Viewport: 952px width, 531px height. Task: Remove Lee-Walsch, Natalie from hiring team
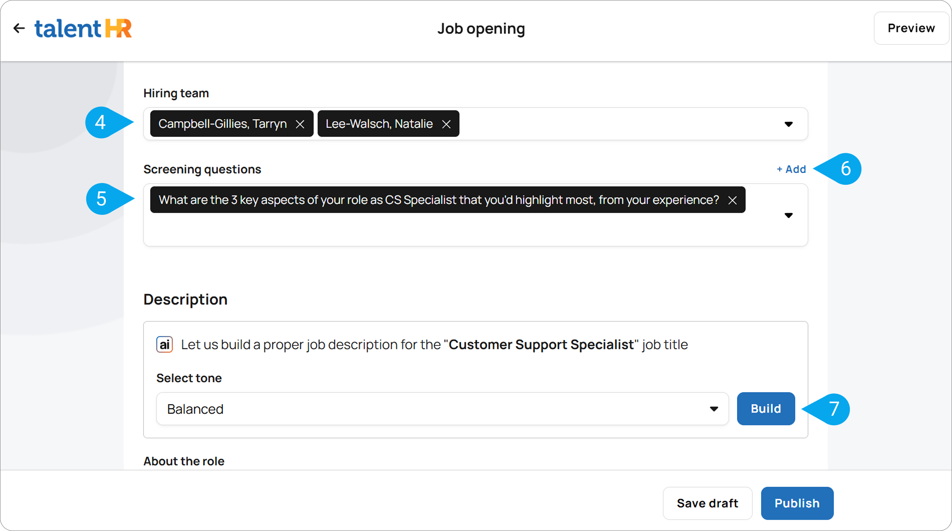446,124
